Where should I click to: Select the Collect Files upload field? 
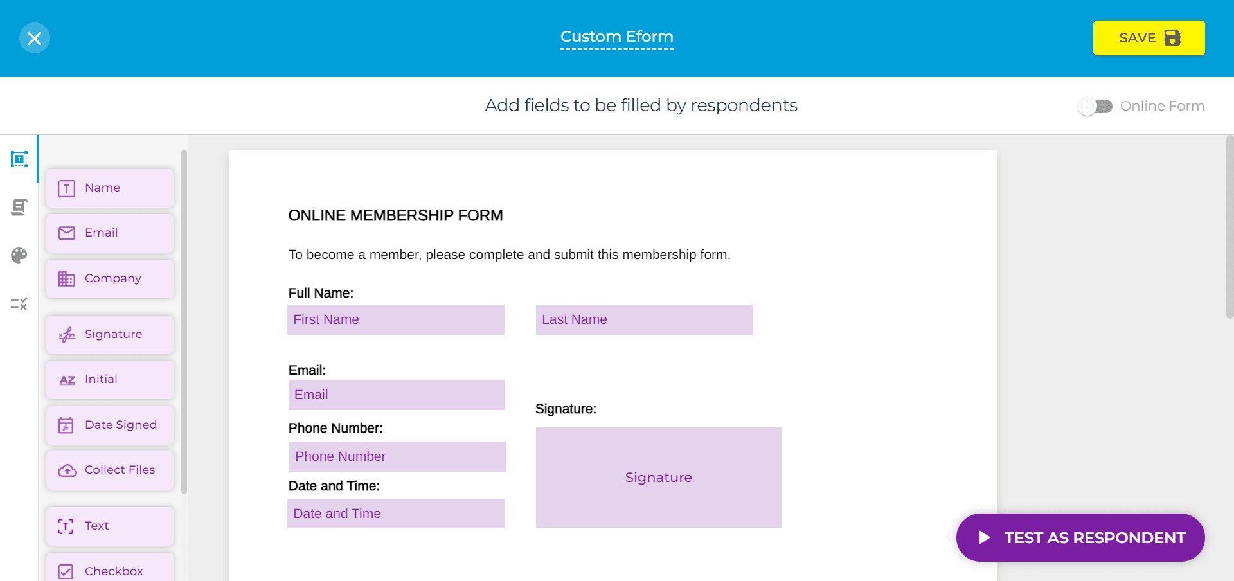109,470
